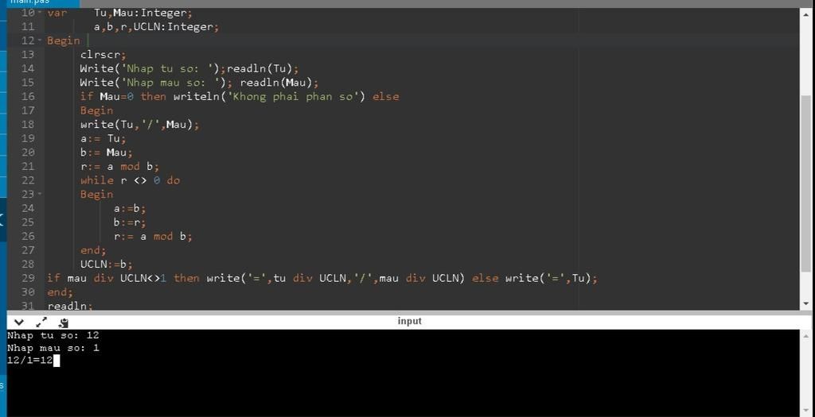The image size is (815, 417).
Task: Click the UCLN:=b; assignment
Action: [107, 264]
